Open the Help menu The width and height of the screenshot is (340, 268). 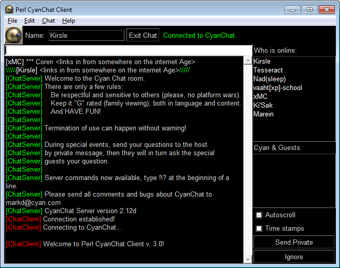68,21
